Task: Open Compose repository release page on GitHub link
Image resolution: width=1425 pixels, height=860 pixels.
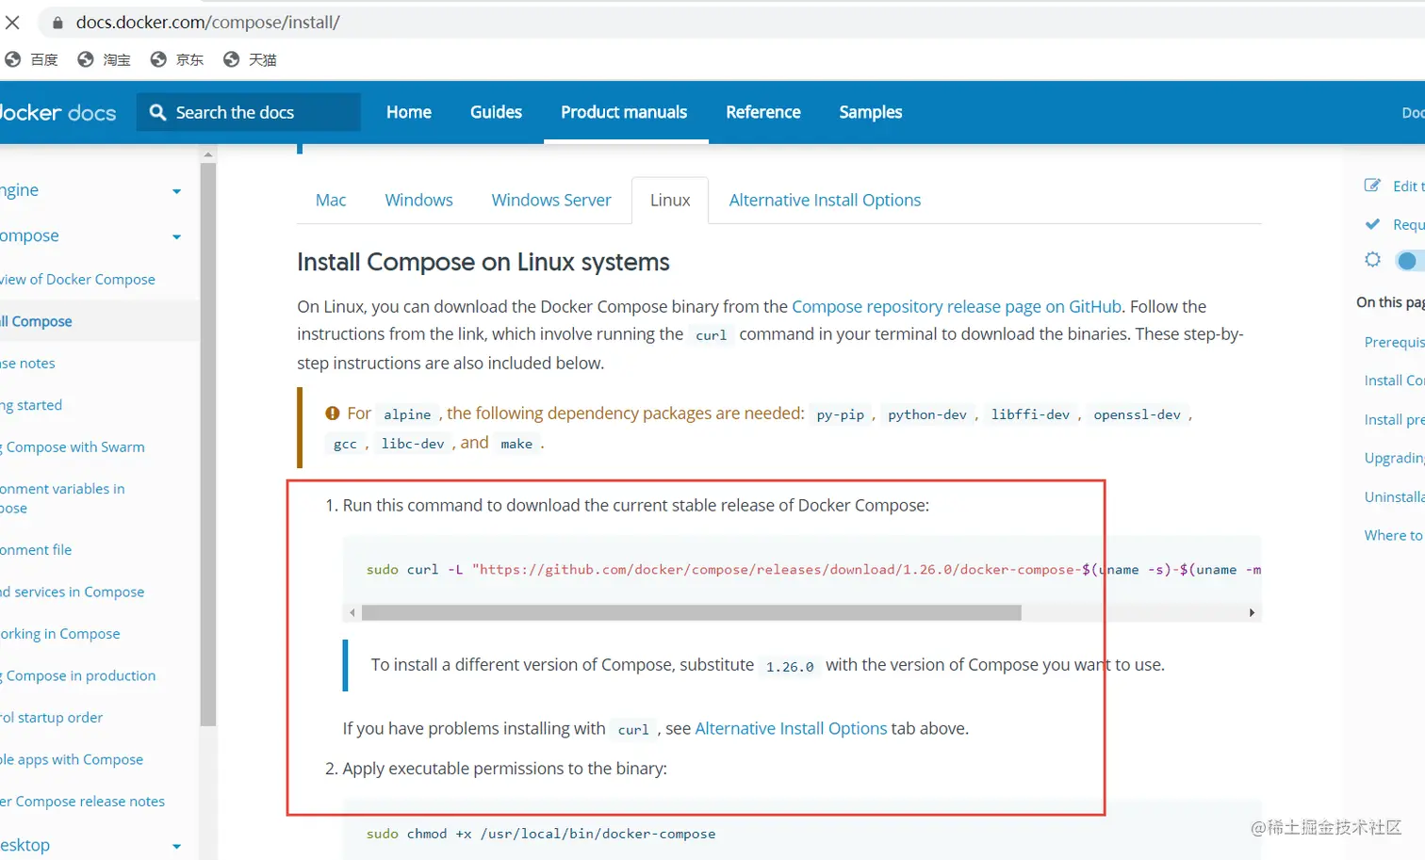Action: [957, 306]
